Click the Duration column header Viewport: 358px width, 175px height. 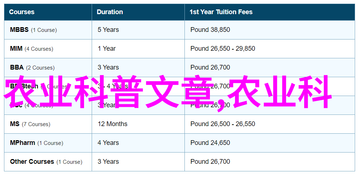[x=110, y=12]
